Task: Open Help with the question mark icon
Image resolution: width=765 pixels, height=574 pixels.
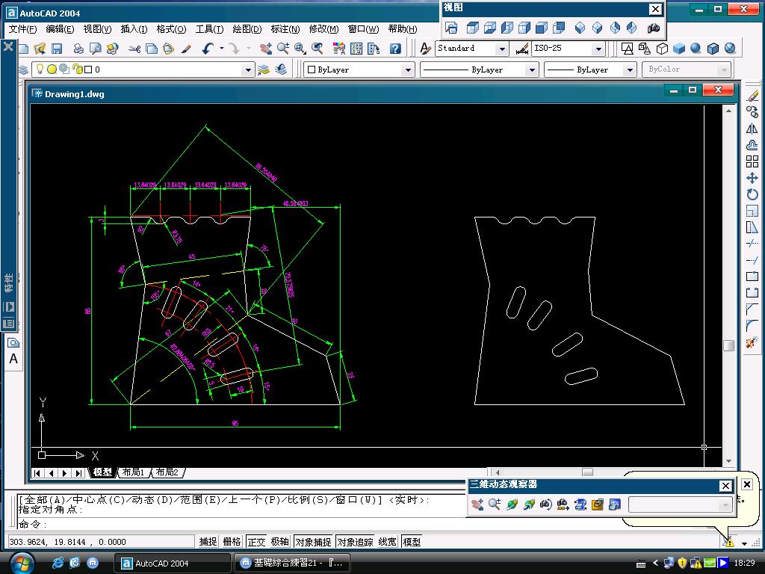Action: click(395, 49)
